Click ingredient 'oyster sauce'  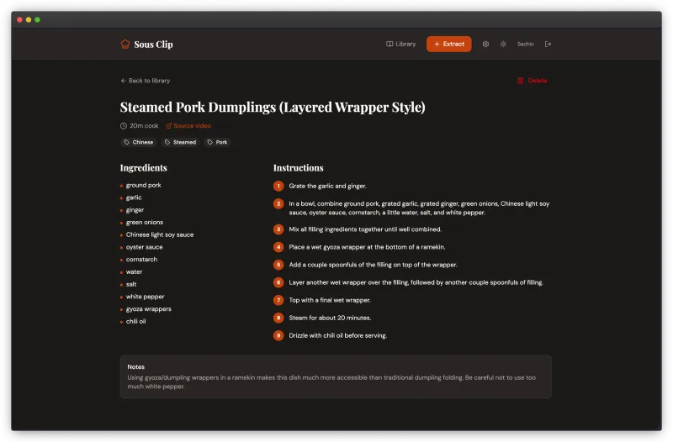144,247
